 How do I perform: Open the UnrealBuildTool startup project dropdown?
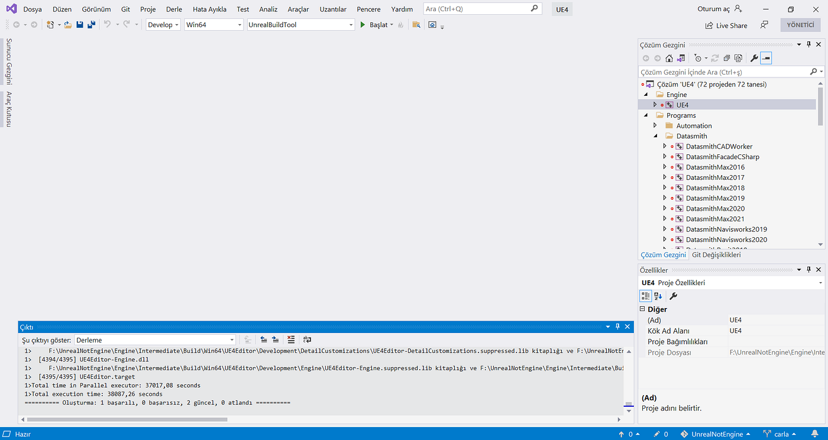coord(300,25)
